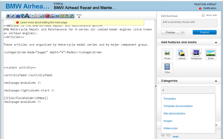Show more toolbar tools
The width and height of the screenshot is (223, 139).
(79, 16)
